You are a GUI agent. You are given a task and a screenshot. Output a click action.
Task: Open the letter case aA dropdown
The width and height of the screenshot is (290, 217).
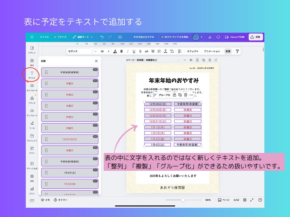[x=146, y=51]
